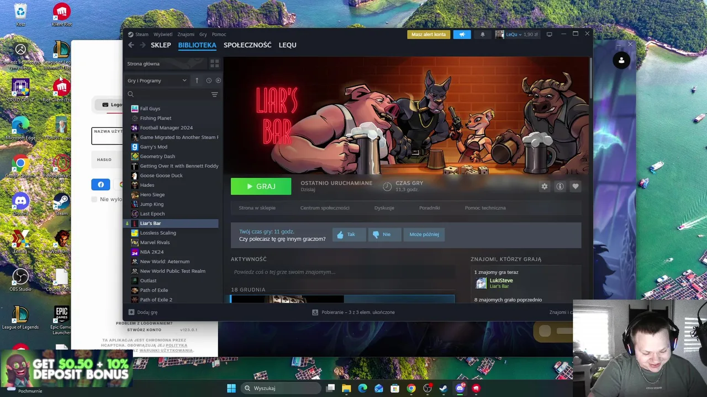Switch to SPOŁECZNOŚĆ section
The width and height of the screenshot is (707, 397).
tap(247, 45)
